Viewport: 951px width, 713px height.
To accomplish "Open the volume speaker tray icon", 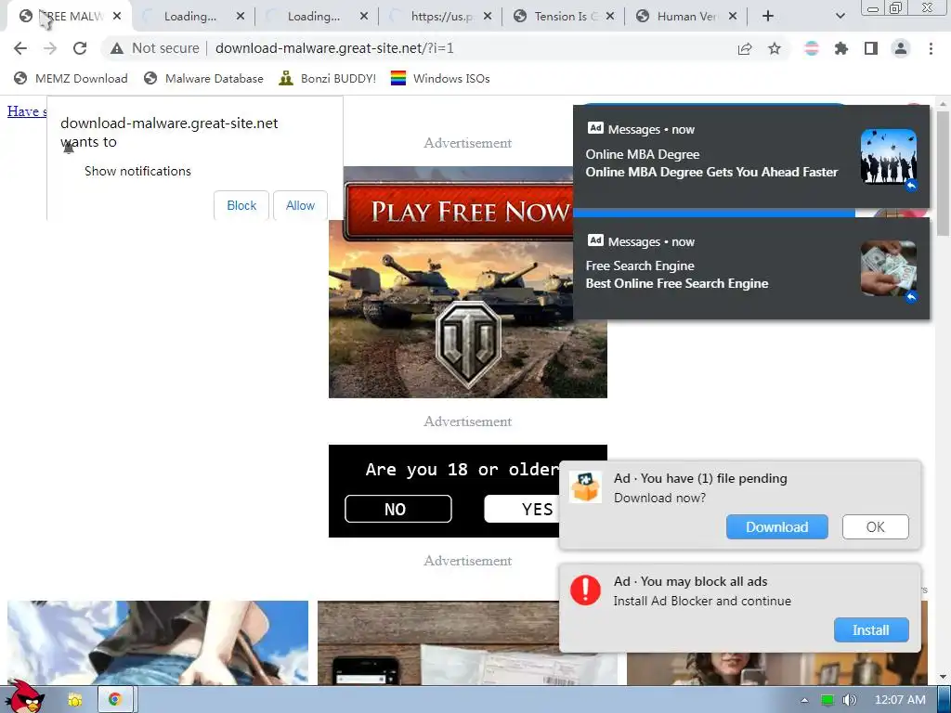I will 849,700.
